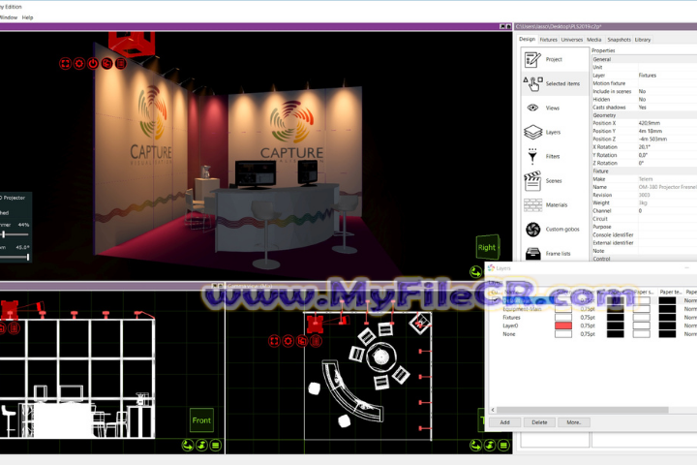This screenshot has width=697, height=465.
Task: Click the Delete button in the Layers window
Action: point(539,422)
